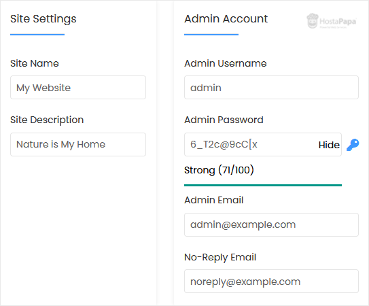Image resolution: width=369 pixels, height=306 pixels.
Task: Click the green password strength bar
Action: (263, 186)
